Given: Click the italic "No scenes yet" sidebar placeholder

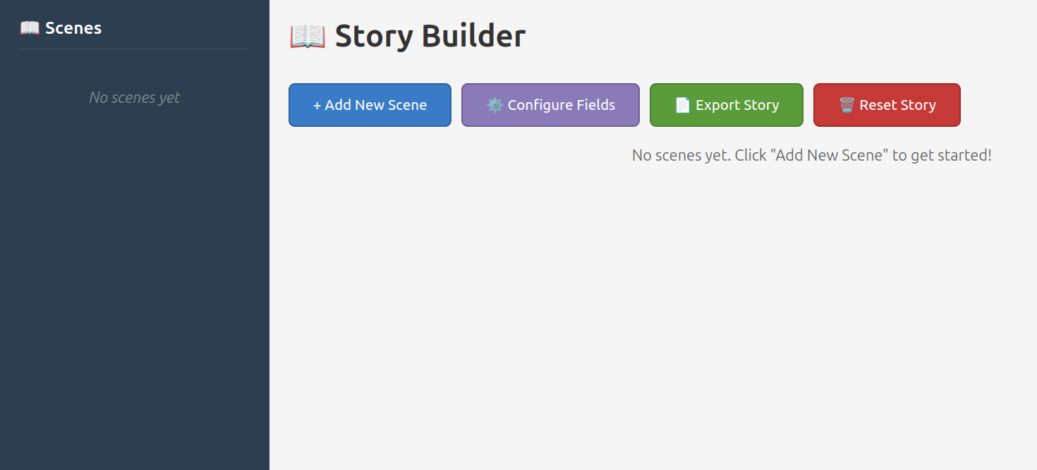Looking at the screenshot, I should click(x=134, y=97).
